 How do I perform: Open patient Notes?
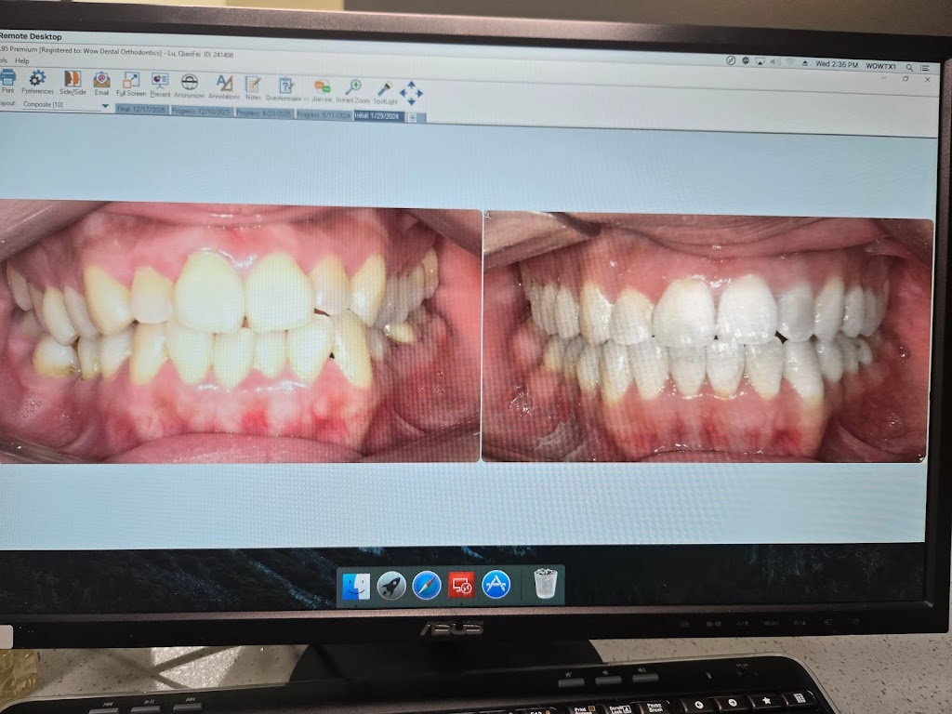tap(253, 88)
